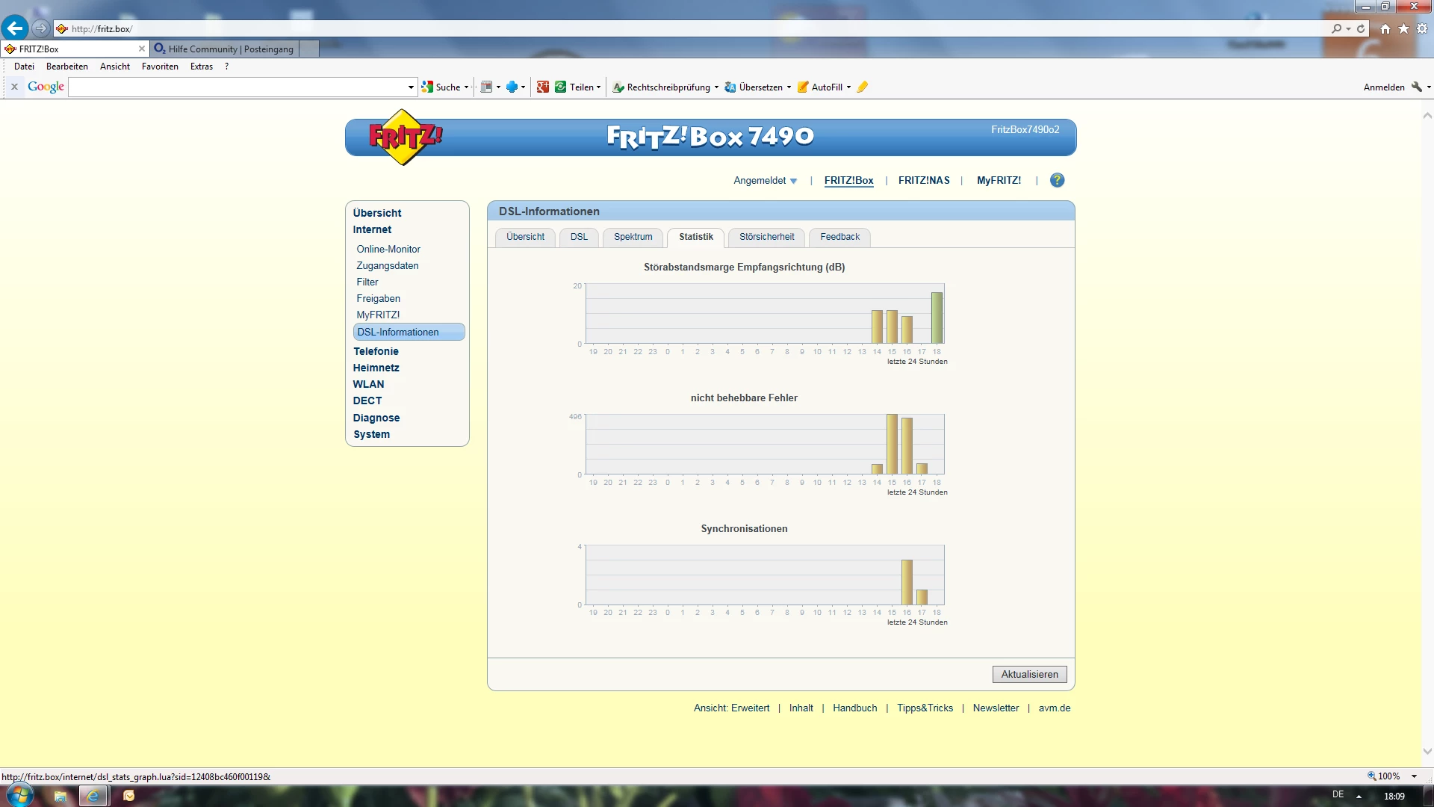Click inside the Google toolbar search field
The image size is (1434, 807).
coord(239,87)
